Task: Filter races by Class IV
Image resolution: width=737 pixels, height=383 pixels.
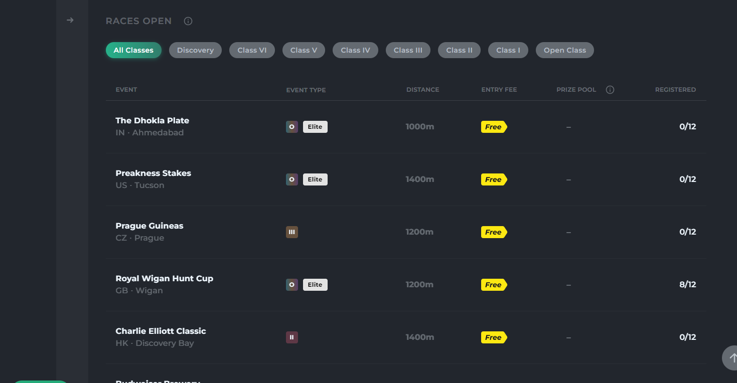Action: 355,50
